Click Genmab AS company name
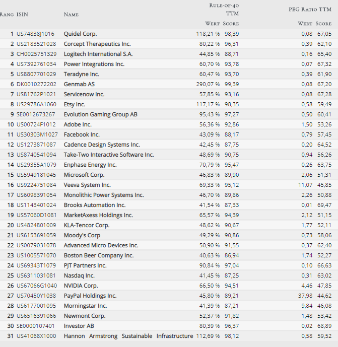This screenshot has height=347, width=338. coord(79,84)
